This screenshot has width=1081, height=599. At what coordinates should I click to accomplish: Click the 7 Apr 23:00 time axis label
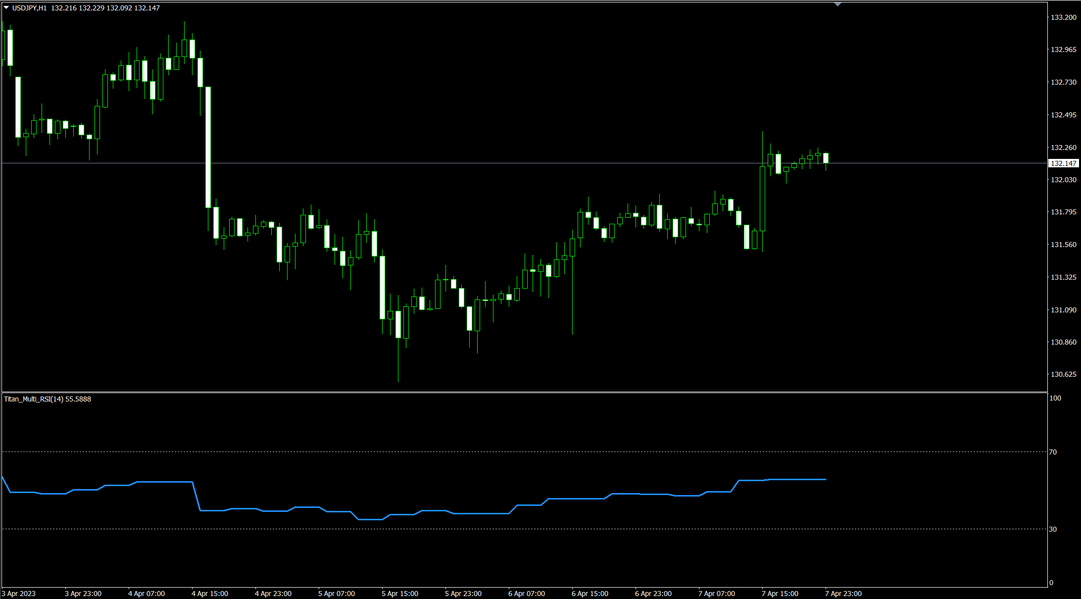843,593
